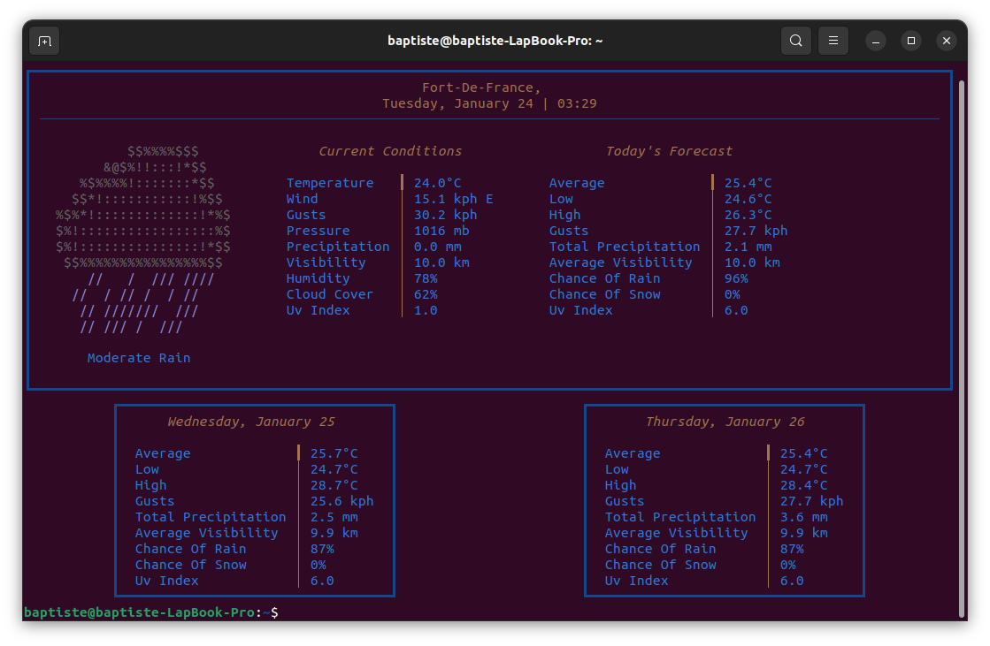Click the ASCII rain cloud art
This screenshot has height=646, width=990.
[x=142, y=239]
